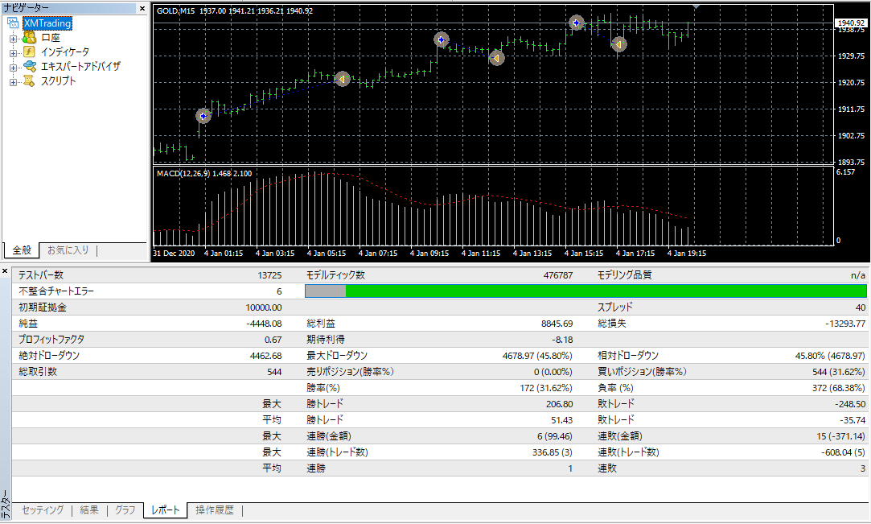Click the GOLD,M15 chart title text
Screen dimensions: 871x524
tap(175, 10)
